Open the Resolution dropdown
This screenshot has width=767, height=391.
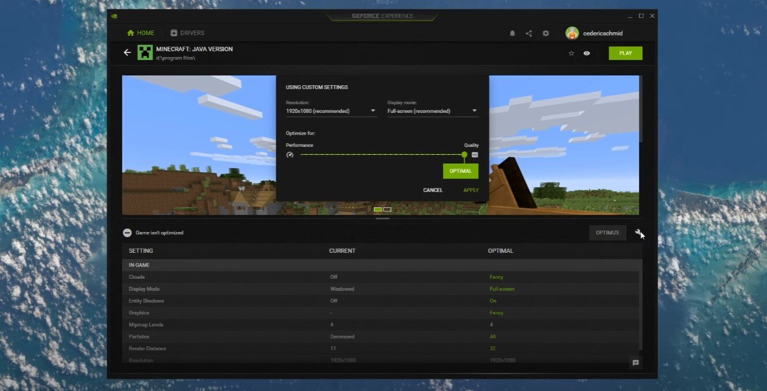coord(332,111)
